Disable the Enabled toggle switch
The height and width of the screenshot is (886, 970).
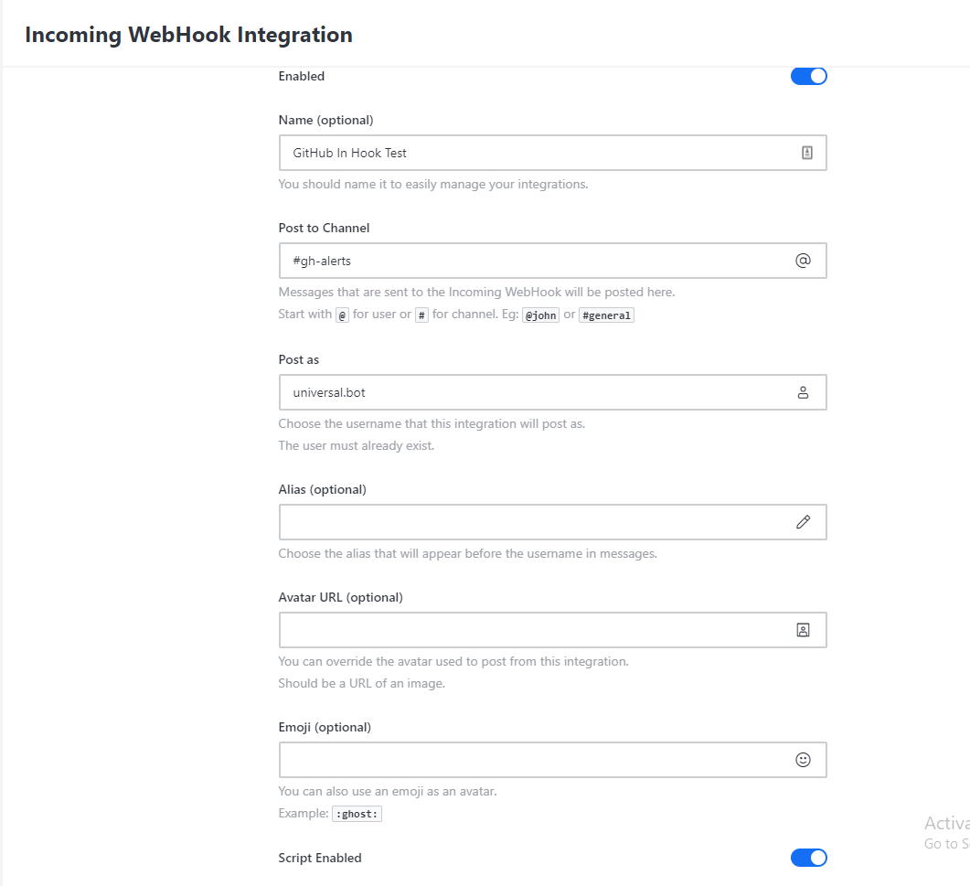[808, 76]
